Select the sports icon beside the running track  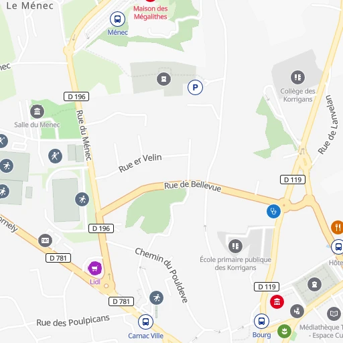tap(82, 199)
